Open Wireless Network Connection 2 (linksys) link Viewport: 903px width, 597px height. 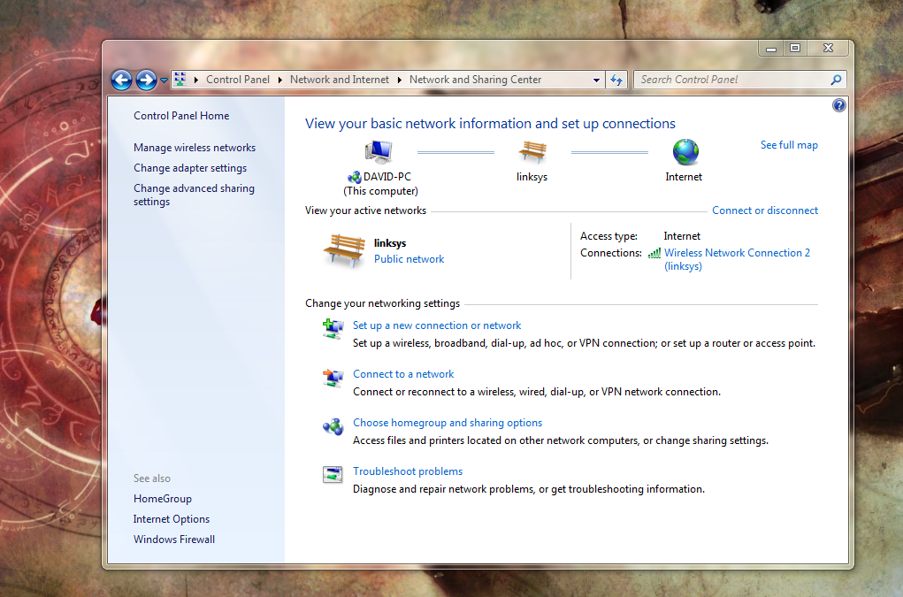[x=737, y=260]
